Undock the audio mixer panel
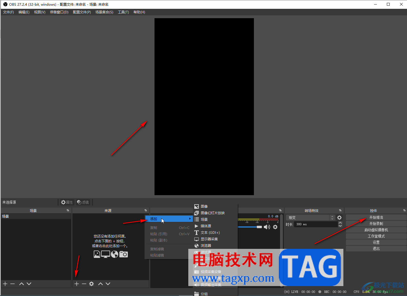This screenshot has height=296, width=407. pos(280,210)
